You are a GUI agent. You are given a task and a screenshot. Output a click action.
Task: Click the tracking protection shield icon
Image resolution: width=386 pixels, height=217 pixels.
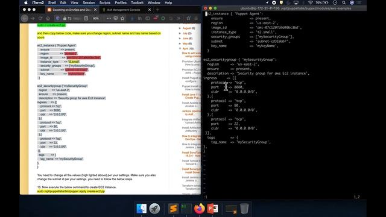58,19
